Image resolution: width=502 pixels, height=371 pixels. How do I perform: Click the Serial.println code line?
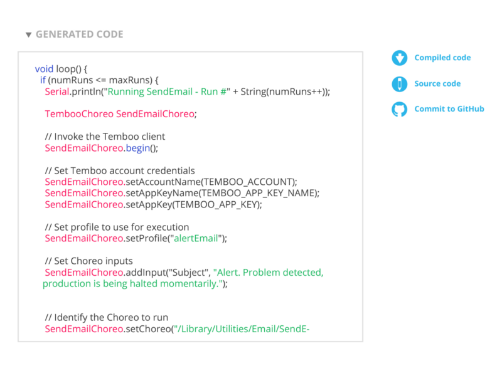pos(187,91)
